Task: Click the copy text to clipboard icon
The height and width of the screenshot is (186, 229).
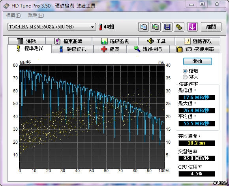Action: point(143,27)
